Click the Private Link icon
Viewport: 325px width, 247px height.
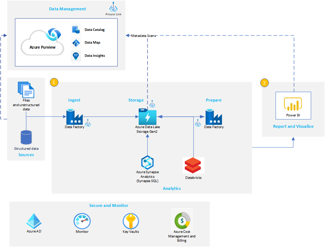coord(113,7)
